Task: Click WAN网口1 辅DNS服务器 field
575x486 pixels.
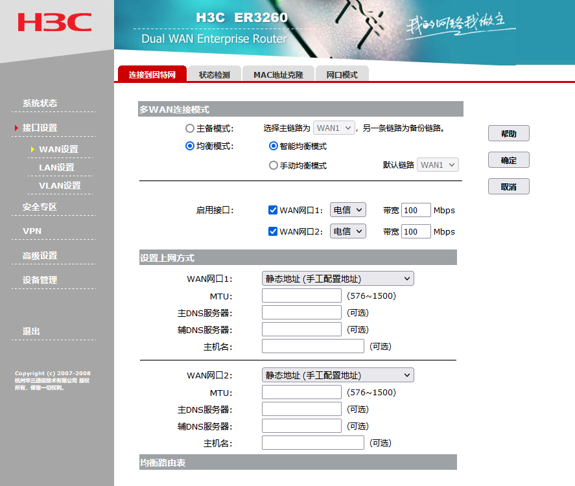Action: [301, 329]
